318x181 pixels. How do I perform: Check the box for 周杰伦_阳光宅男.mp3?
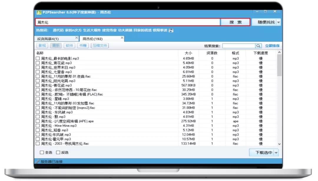click(37, 81)
